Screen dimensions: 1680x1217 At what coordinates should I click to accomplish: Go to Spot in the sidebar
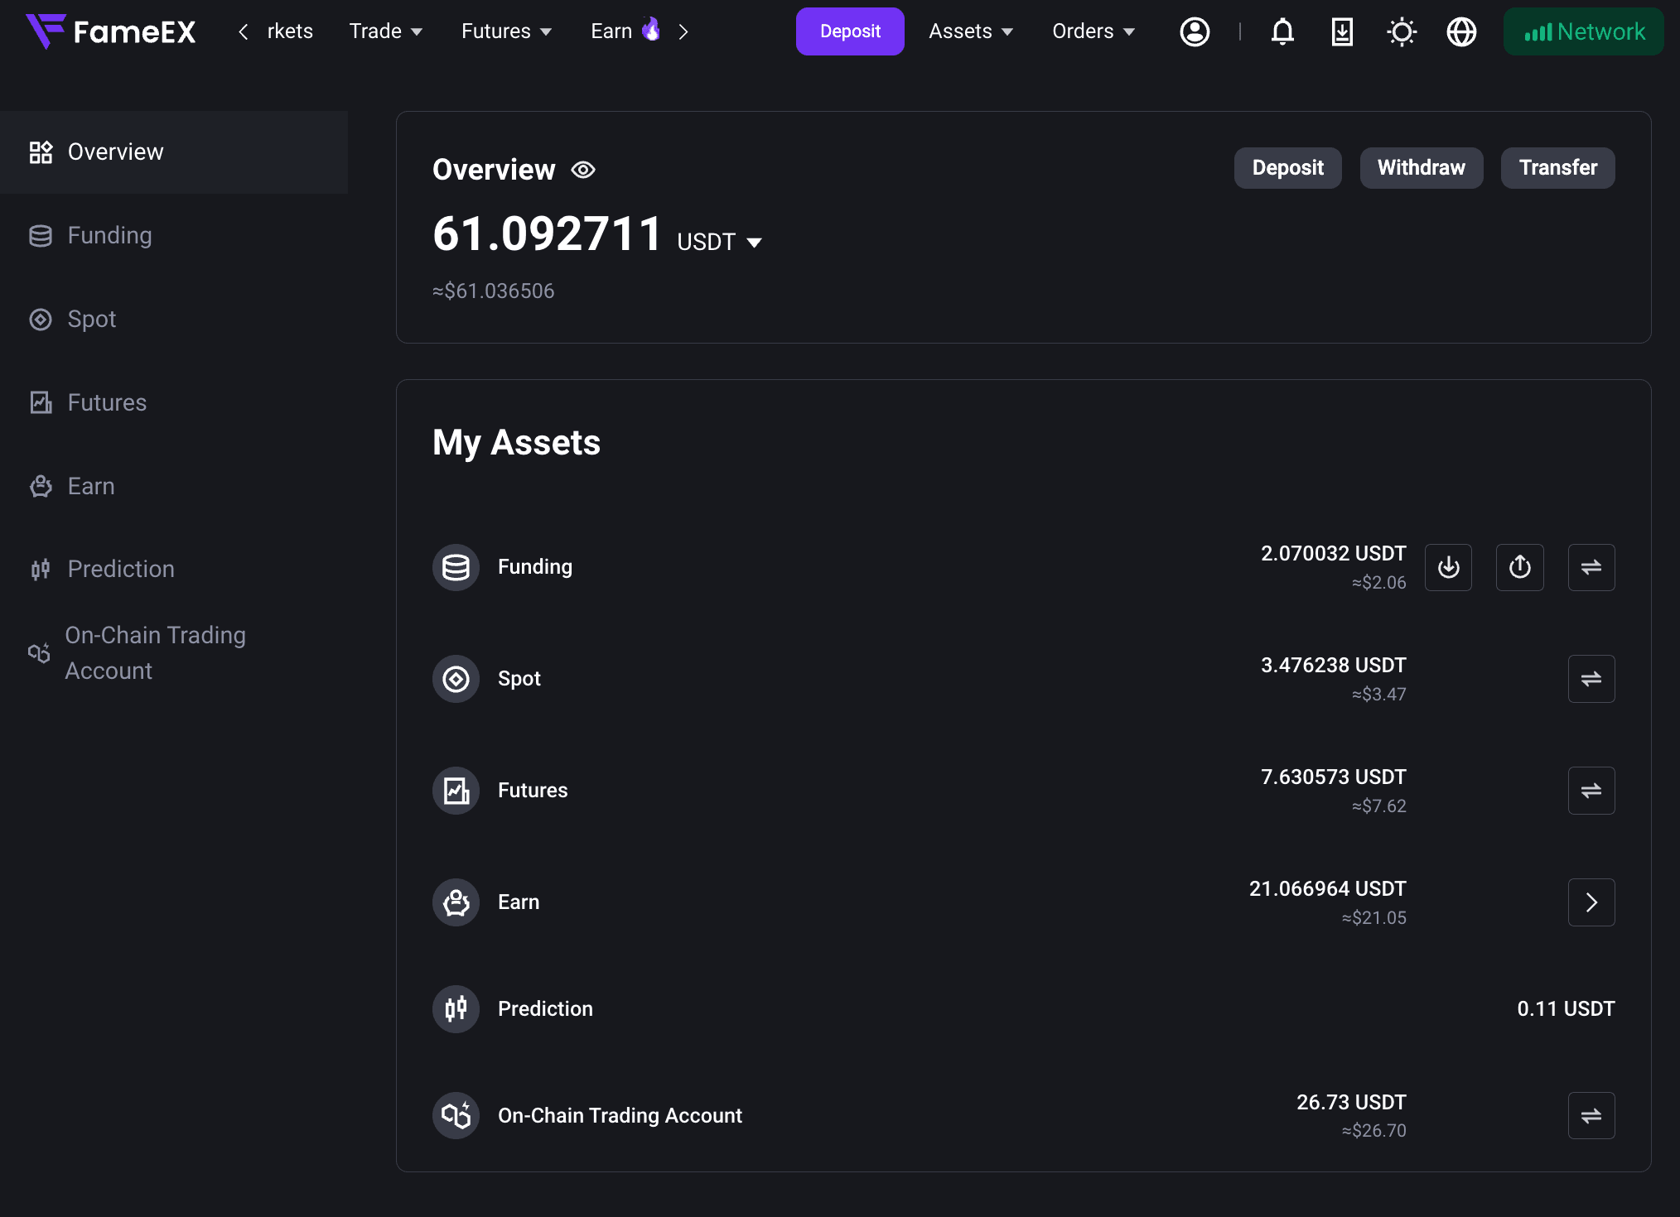pyautogui.click(x=174, y=320)
